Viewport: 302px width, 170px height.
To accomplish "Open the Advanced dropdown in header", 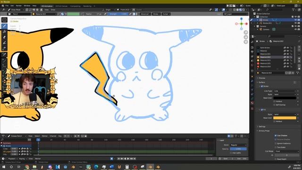I will [145, 14].
